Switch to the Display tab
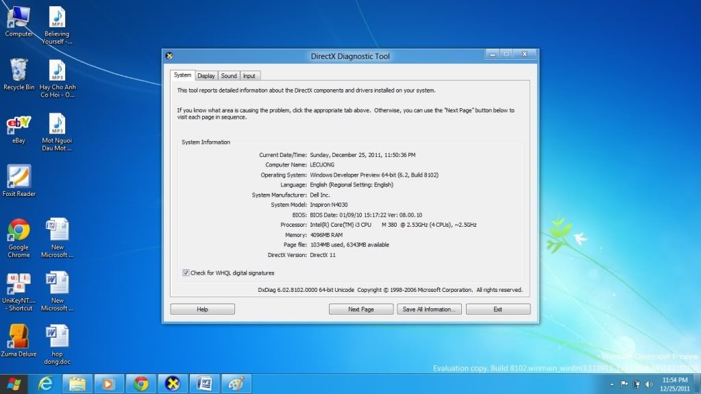The image size is (701, 394). pyautogui.click(x=206, y=76)
